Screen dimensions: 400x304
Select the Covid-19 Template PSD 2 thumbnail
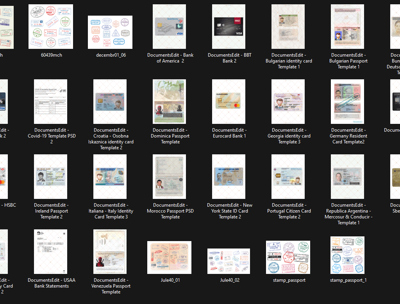50,102
